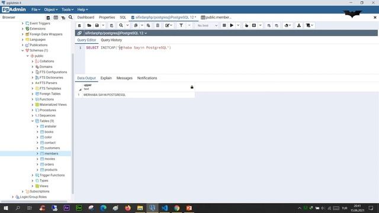Open the Tools menu
This screenshot has height=213, width=379.
(68, 9)
